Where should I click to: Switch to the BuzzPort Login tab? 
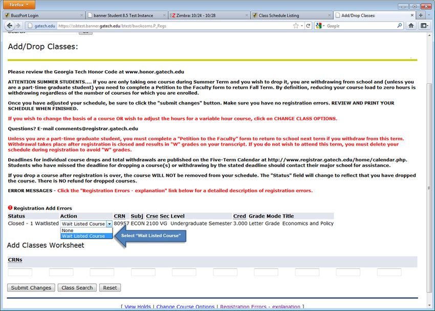(43, 15)
